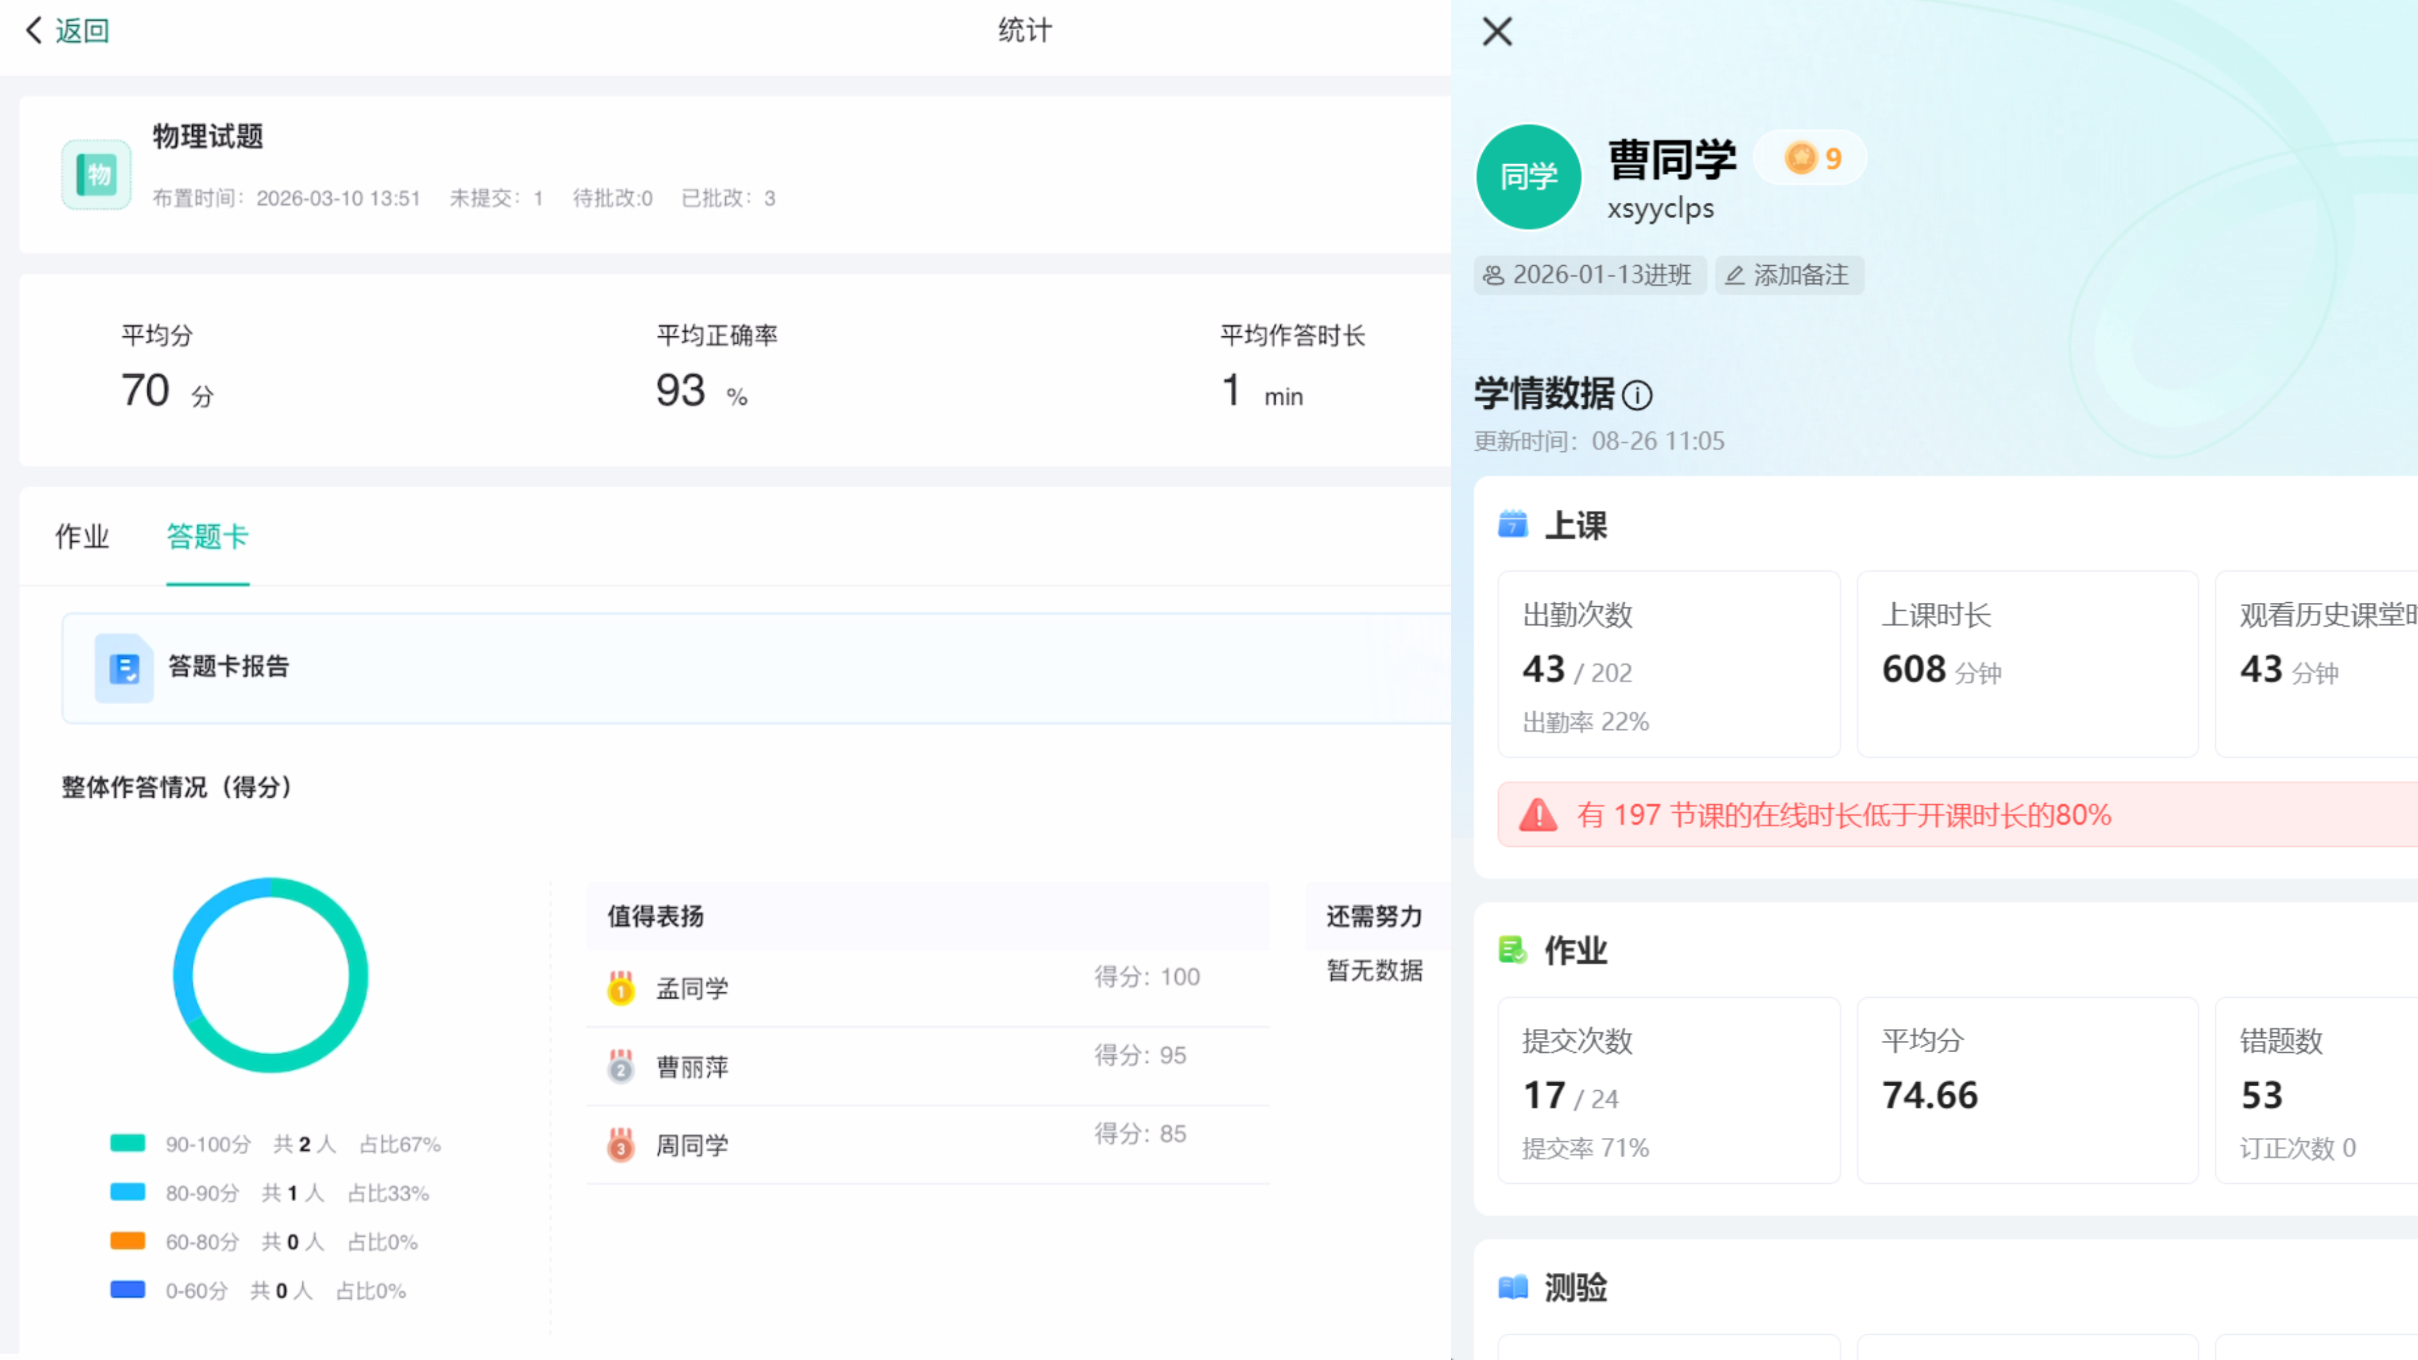Click the 答题卡报告 document icon
2418x1360 pixels.
[124, 667]
